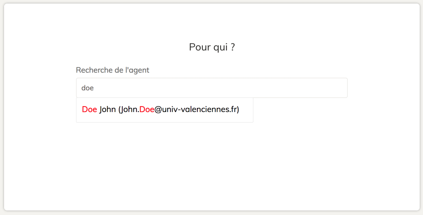Click the agent search input field
Image resolution: width=423 pixels, height=215 pixels.
[x=211, y=88]
